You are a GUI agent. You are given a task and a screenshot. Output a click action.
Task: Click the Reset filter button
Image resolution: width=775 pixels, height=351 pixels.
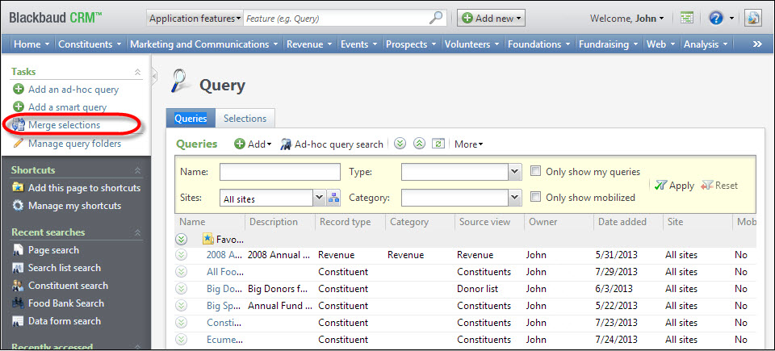pos(719,186)
